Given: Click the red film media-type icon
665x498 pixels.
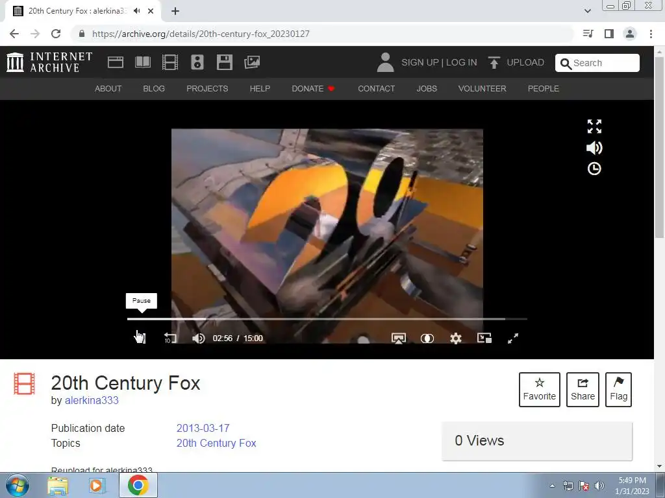Looking at the screenshot, I should (24, 384).
